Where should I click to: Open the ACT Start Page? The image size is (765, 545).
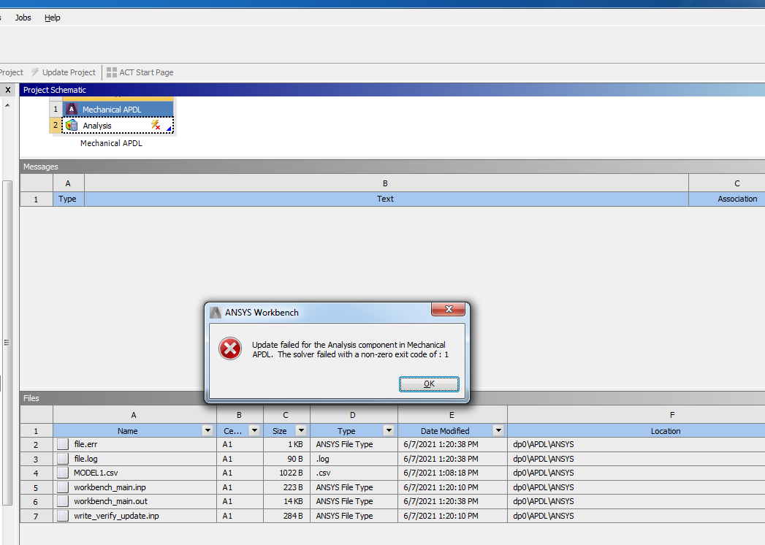click(140, 72)
